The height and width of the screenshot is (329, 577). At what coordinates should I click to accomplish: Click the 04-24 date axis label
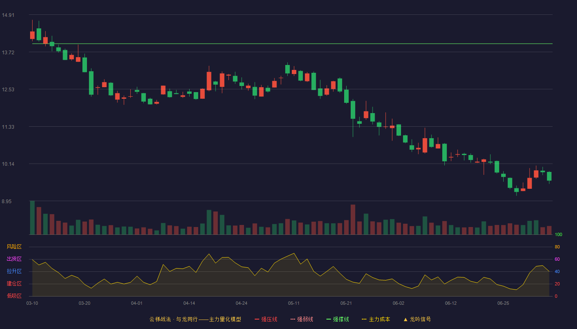point(242,303)
